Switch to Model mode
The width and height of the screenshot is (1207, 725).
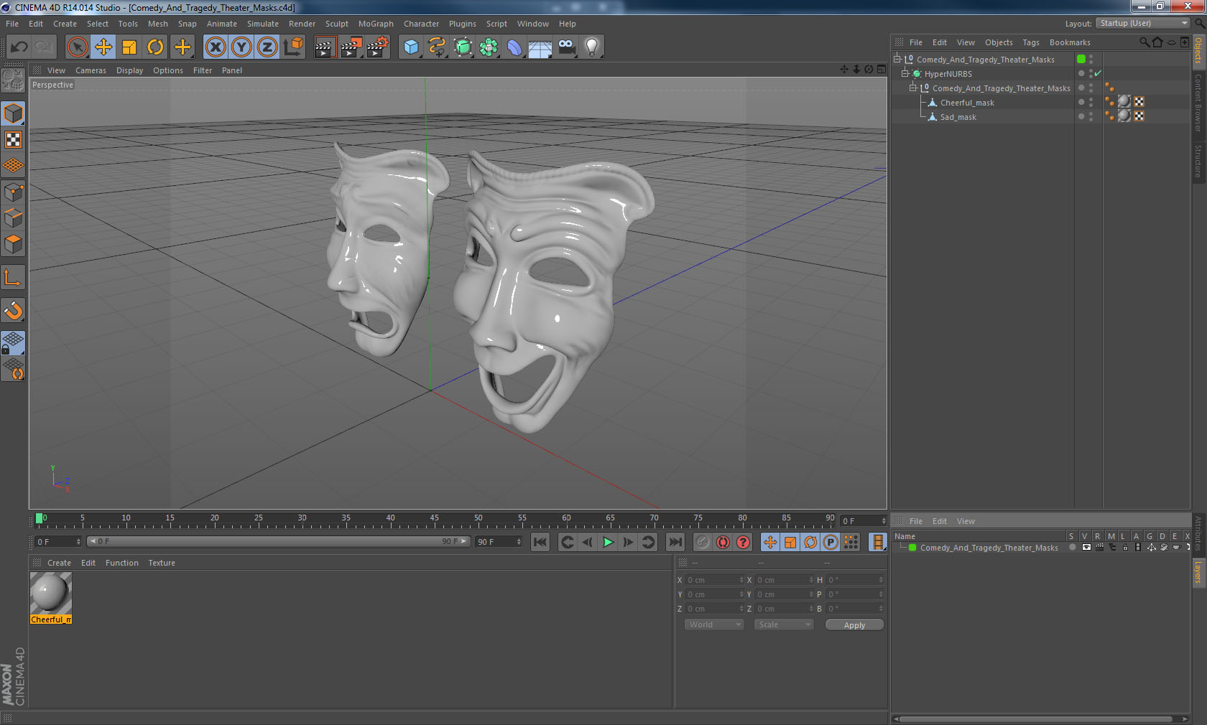[13, 113]
